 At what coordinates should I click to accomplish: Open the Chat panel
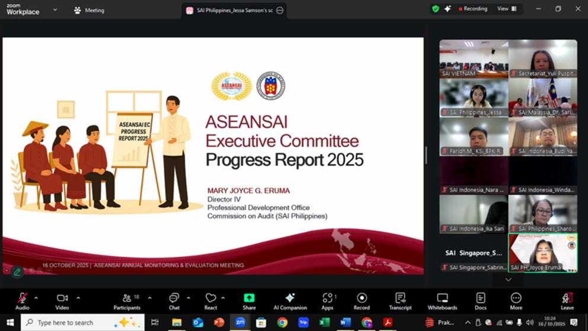(174, 300)
